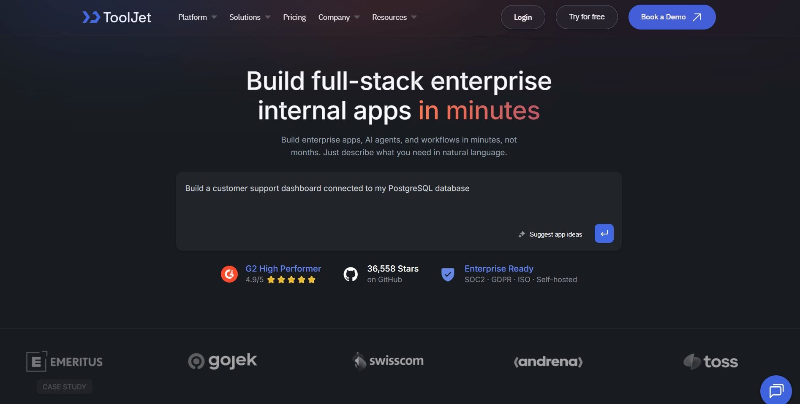Click Book a Demo button

coord(672,17)
